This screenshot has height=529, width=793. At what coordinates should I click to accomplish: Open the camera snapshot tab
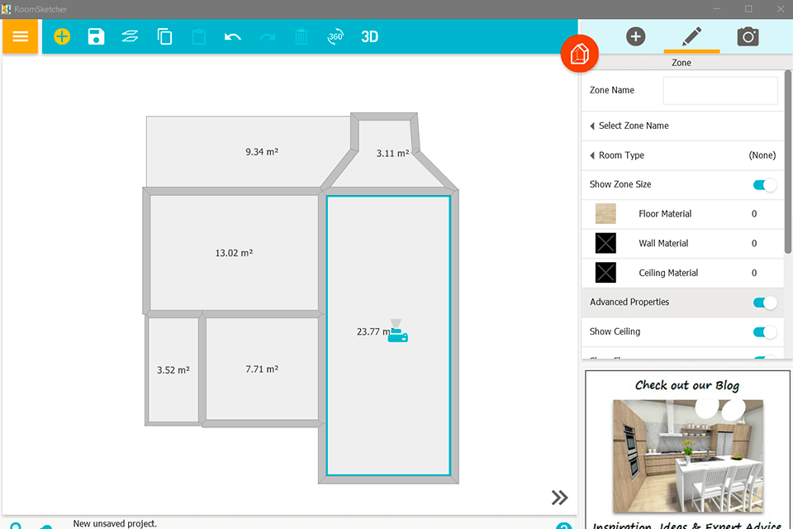(x=748, y=36)
